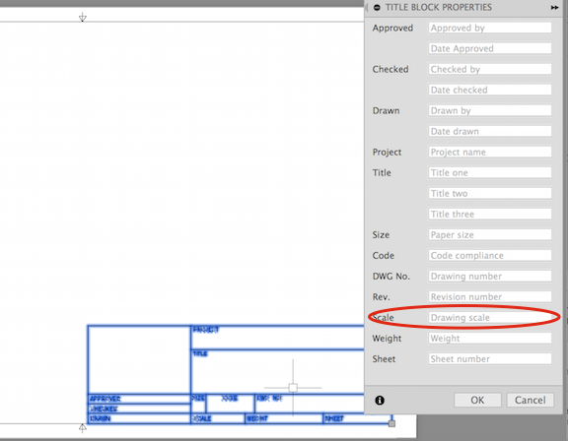Click the Title two field

[490, 193]
